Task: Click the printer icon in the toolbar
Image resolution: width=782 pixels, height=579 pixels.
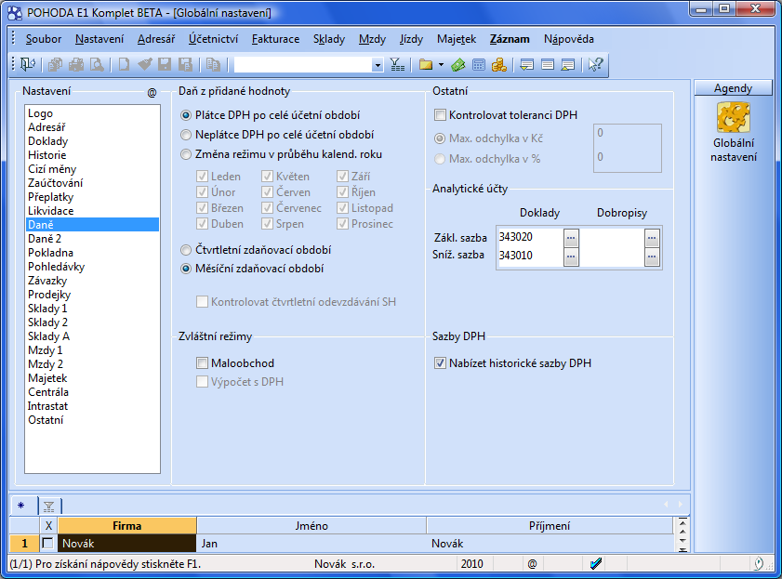Action: pyautogui.click(x=76, y=64)
